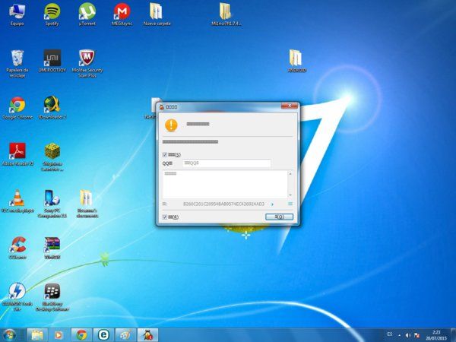Select the McAfee Security Scan Plus icon
Image resolution: width=456 pixels, height=342 pixels.
(87, 63)
